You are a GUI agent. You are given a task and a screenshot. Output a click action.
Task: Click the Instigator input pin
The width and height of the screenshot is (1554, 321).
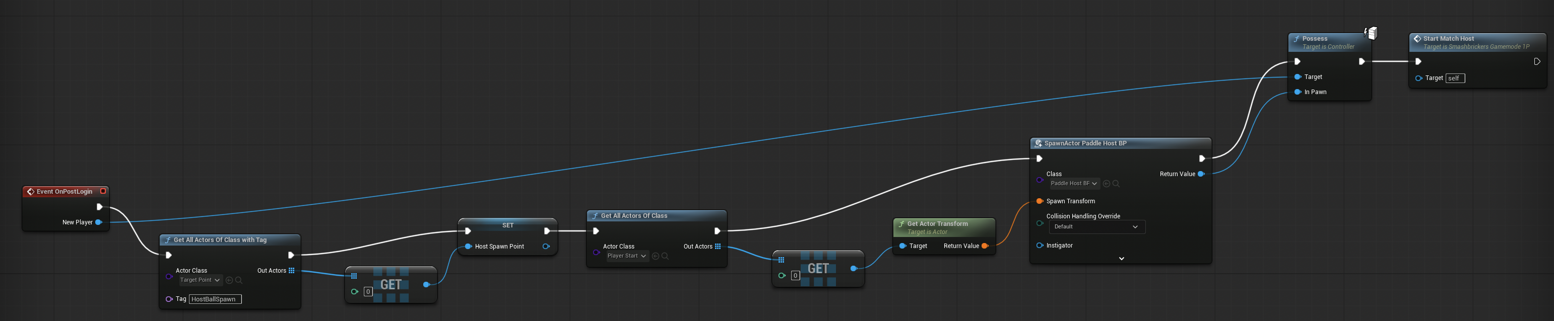pyautogui.click(x=1040, y=246)
